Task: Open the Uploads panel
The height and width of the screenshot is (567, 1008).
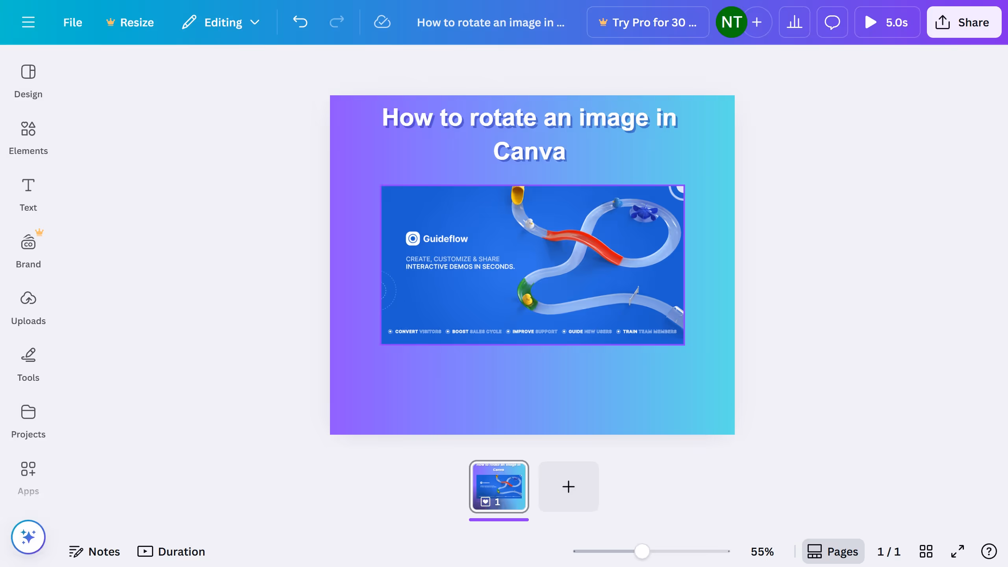Action: coord(28,308)
